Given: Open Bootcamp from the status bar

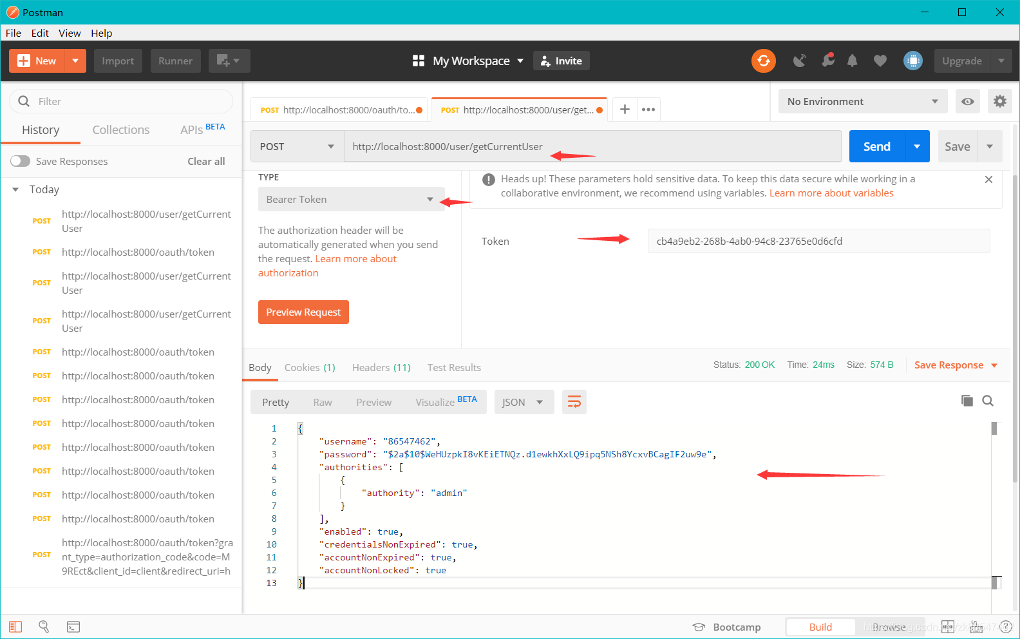Looking at the screenshot, I should click(726, 627).
